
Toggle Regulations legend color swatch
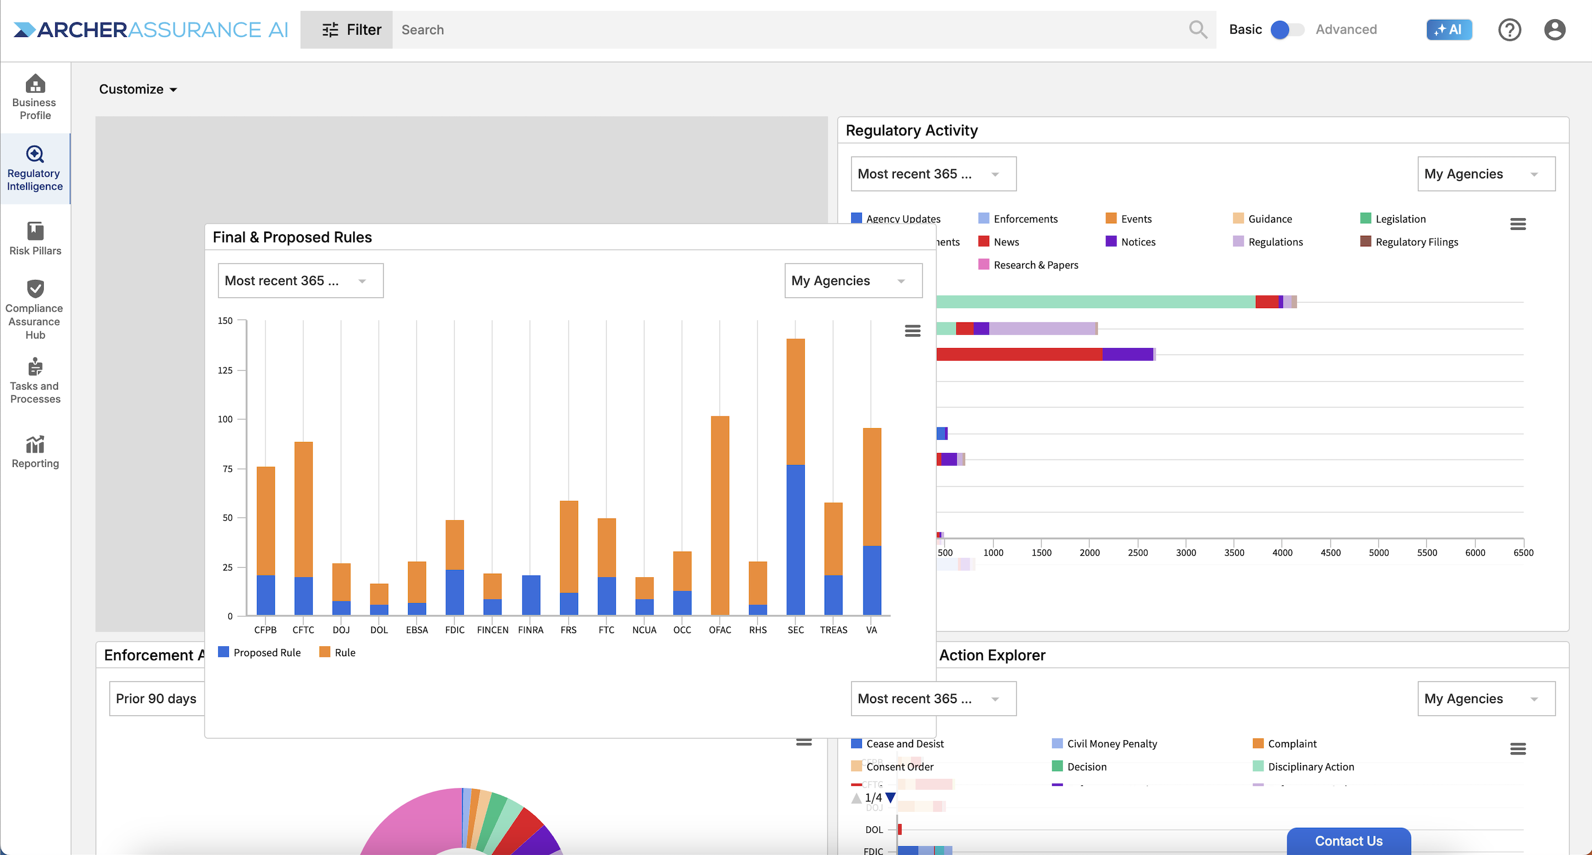(1238, 241)
